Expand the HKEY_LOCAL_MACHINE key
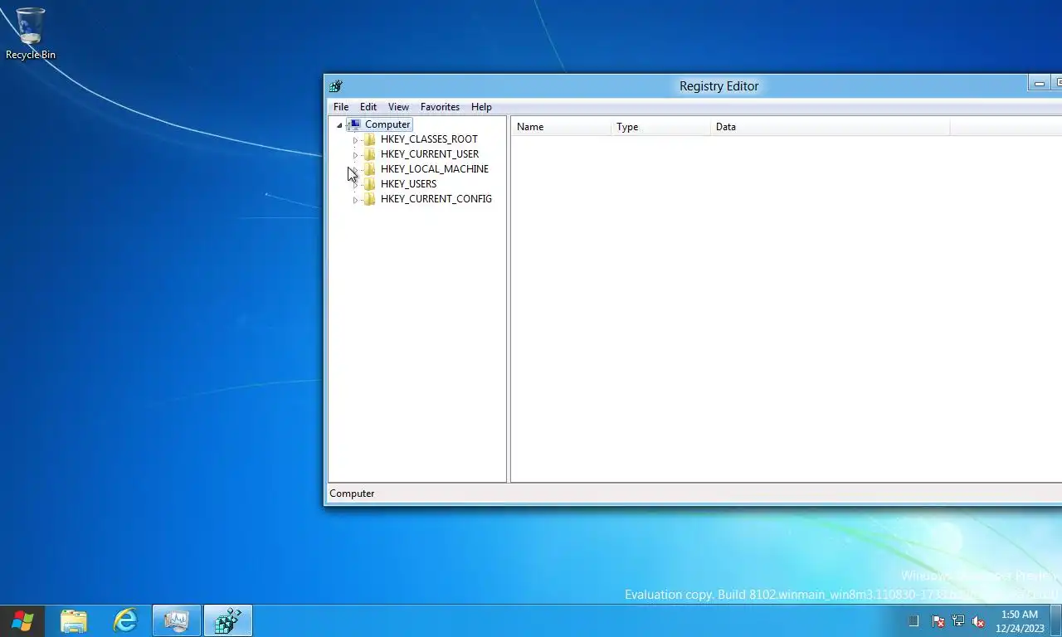 355,170
